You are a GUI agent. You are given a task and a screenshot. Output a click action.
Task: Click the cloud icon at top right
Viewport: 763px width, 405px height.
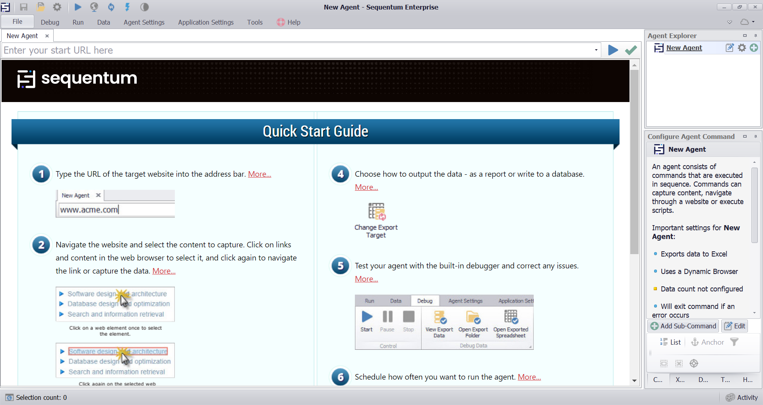tap(744, 22)
